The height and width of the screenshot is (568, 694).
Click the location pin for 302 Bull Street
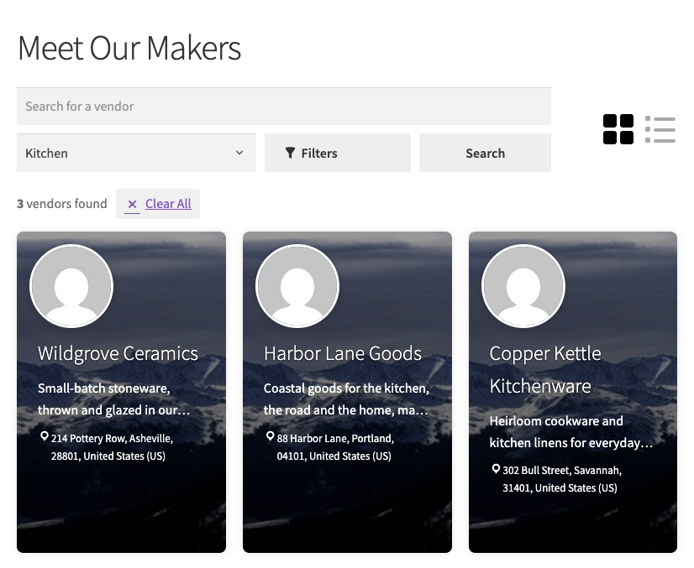point(496,468)
